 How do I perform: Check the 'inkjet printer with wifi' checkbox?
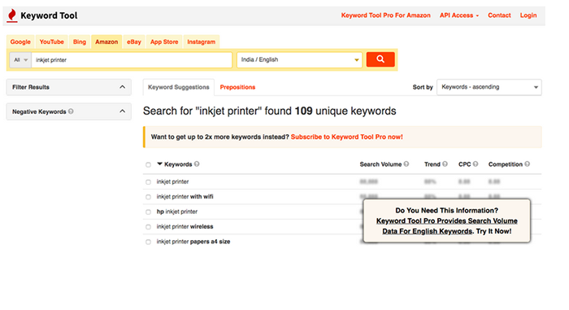point(148,197)
